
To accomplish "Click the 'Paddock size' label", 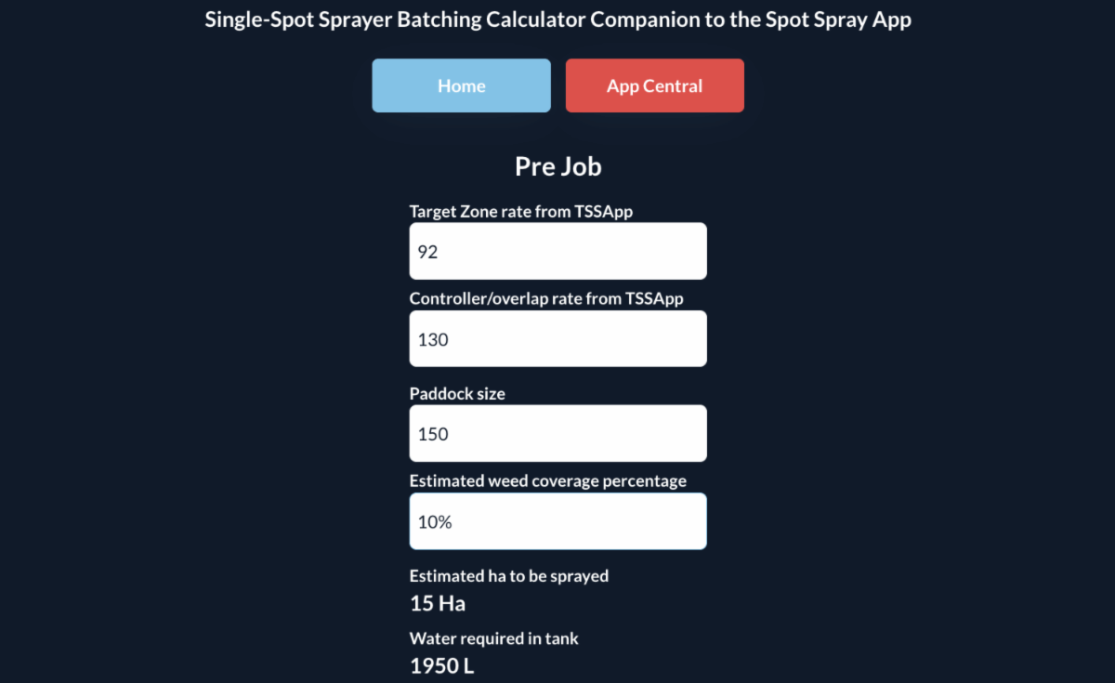I will click(457, 393).
